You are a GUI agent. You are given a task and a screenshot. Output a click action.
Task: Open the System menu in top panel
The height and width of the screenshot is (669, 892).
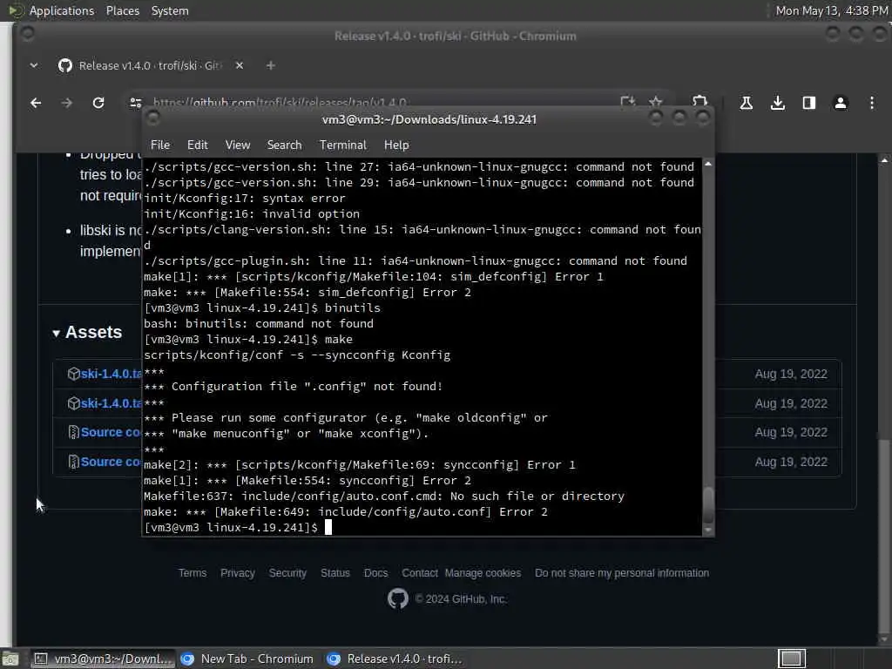(x=170, y=10)
